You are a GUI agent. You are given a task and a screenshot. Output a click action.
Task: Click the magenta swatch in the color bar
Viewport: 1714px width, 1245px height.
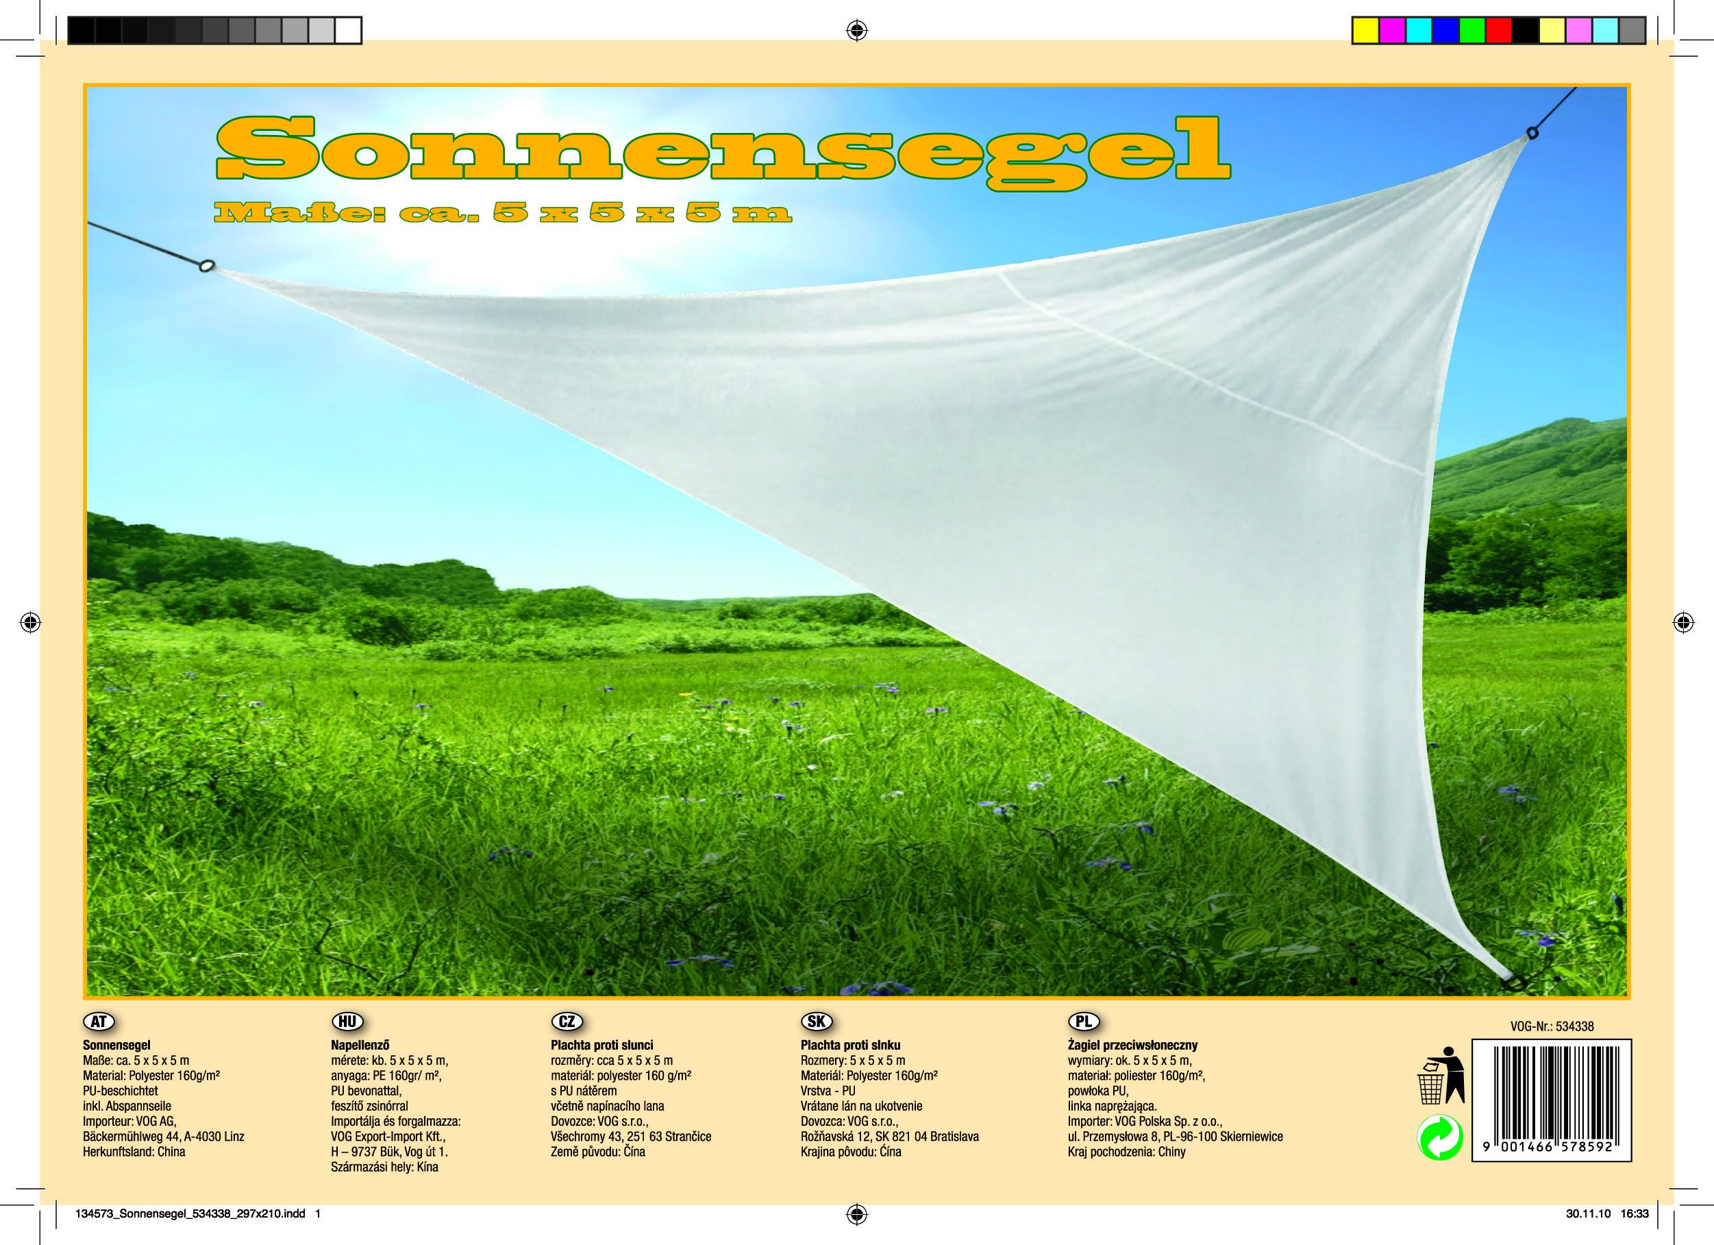click(1392, 31)
